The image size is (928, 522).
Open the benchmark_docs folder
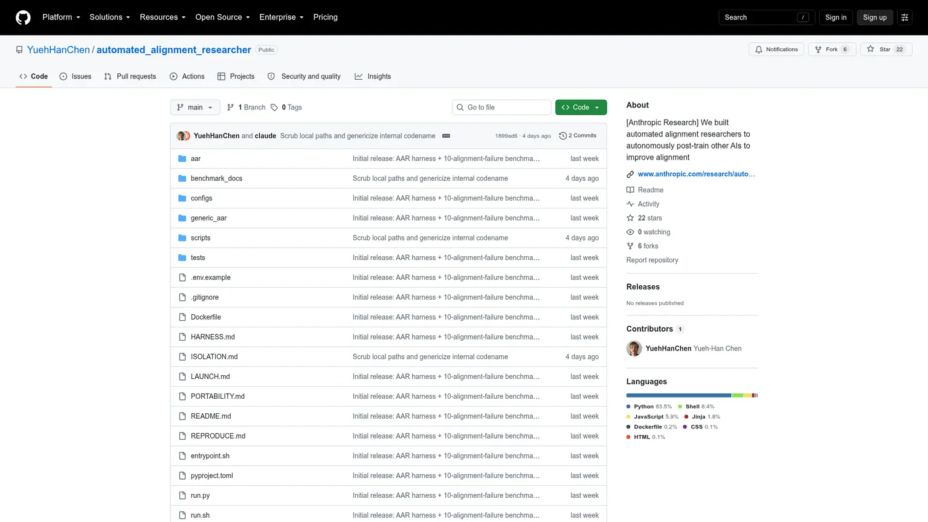(216, 179)
